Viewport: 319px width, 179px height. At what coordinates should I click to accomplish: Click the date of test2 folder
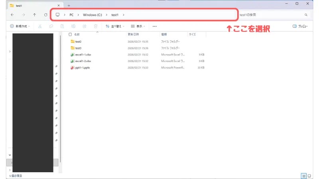(138, 41)
